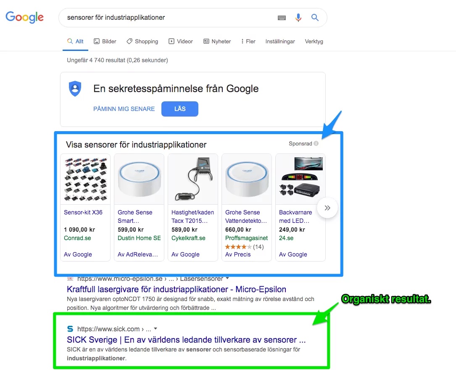Choose PÅMINN MIG SENARE

pyautogui.click(x=124, y=109)
